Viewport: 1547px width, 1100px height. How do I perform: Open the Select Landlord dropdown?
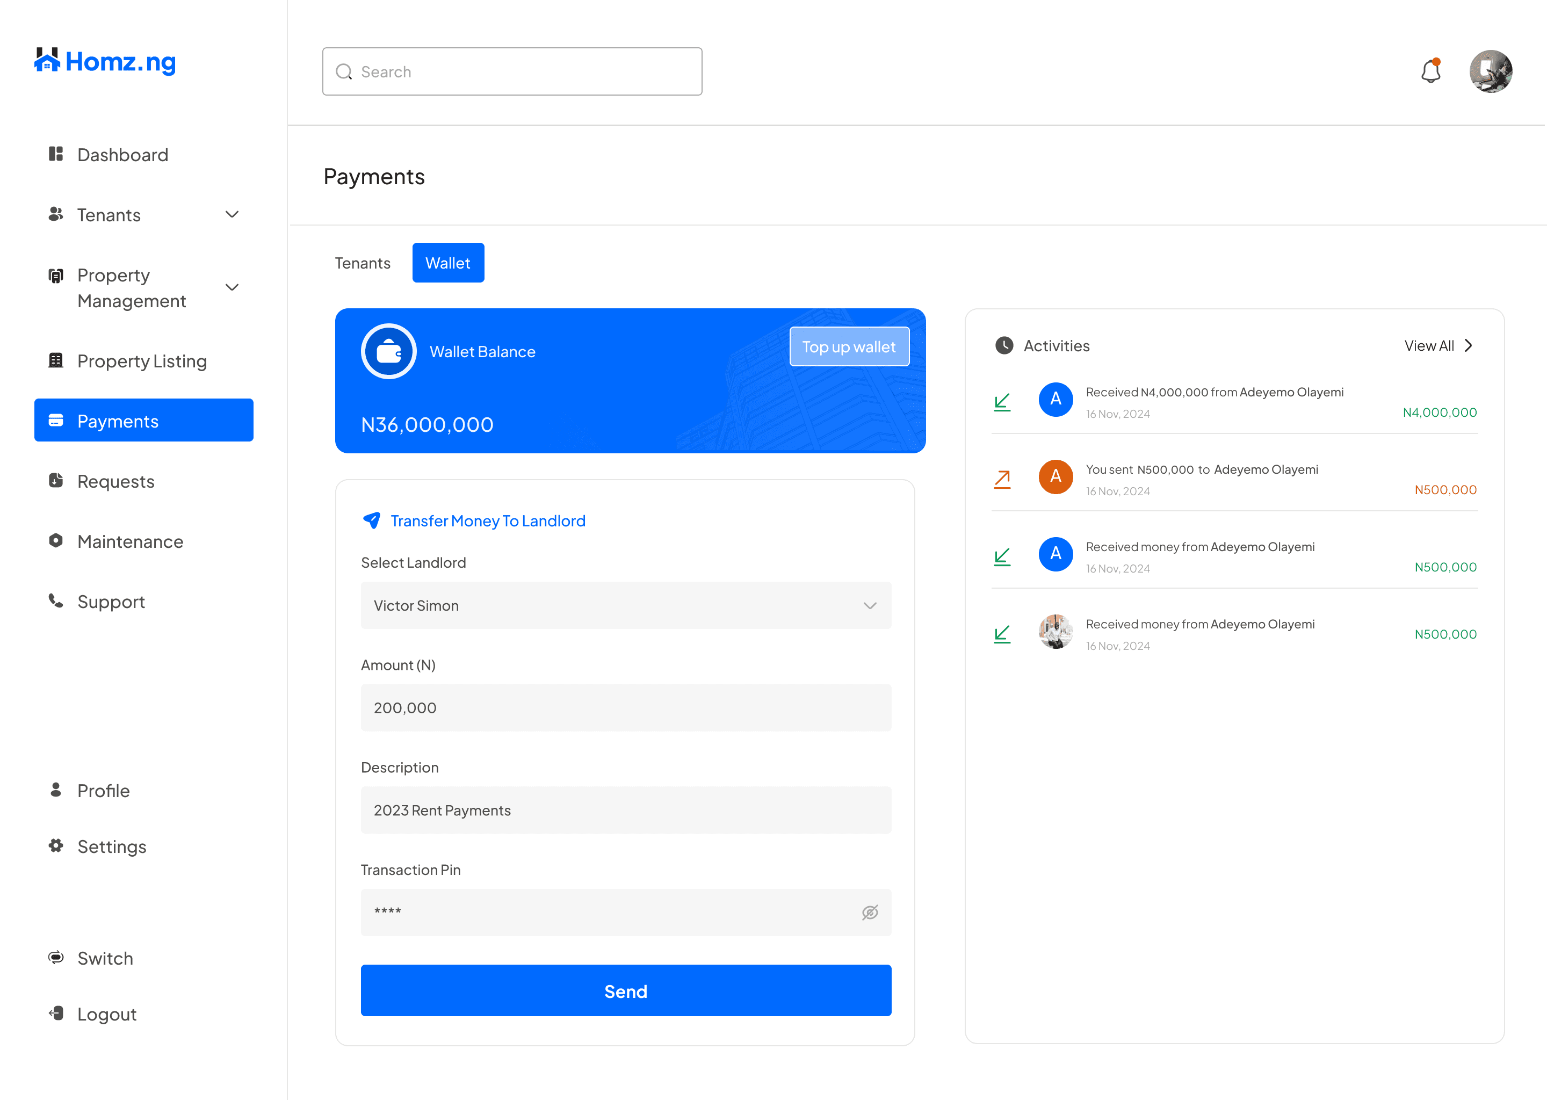pyautogui.click(x=625, y=605)
